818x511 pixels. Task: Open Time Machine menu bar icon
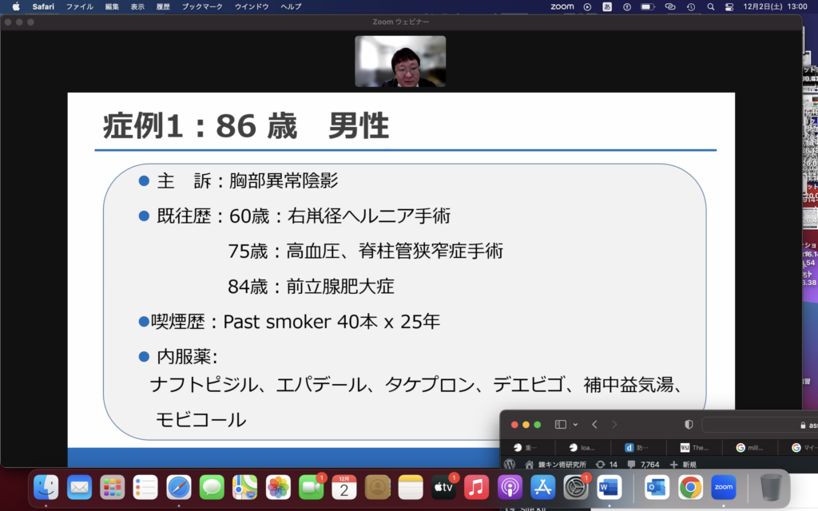pos(690,6)
